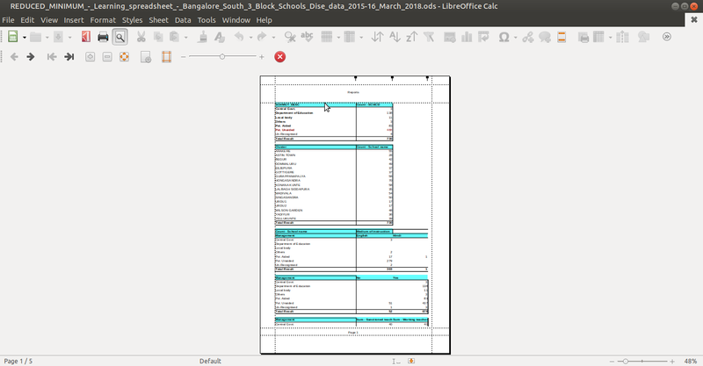
Task: Click the Pivot Table icon
Action: pos(483,37)
